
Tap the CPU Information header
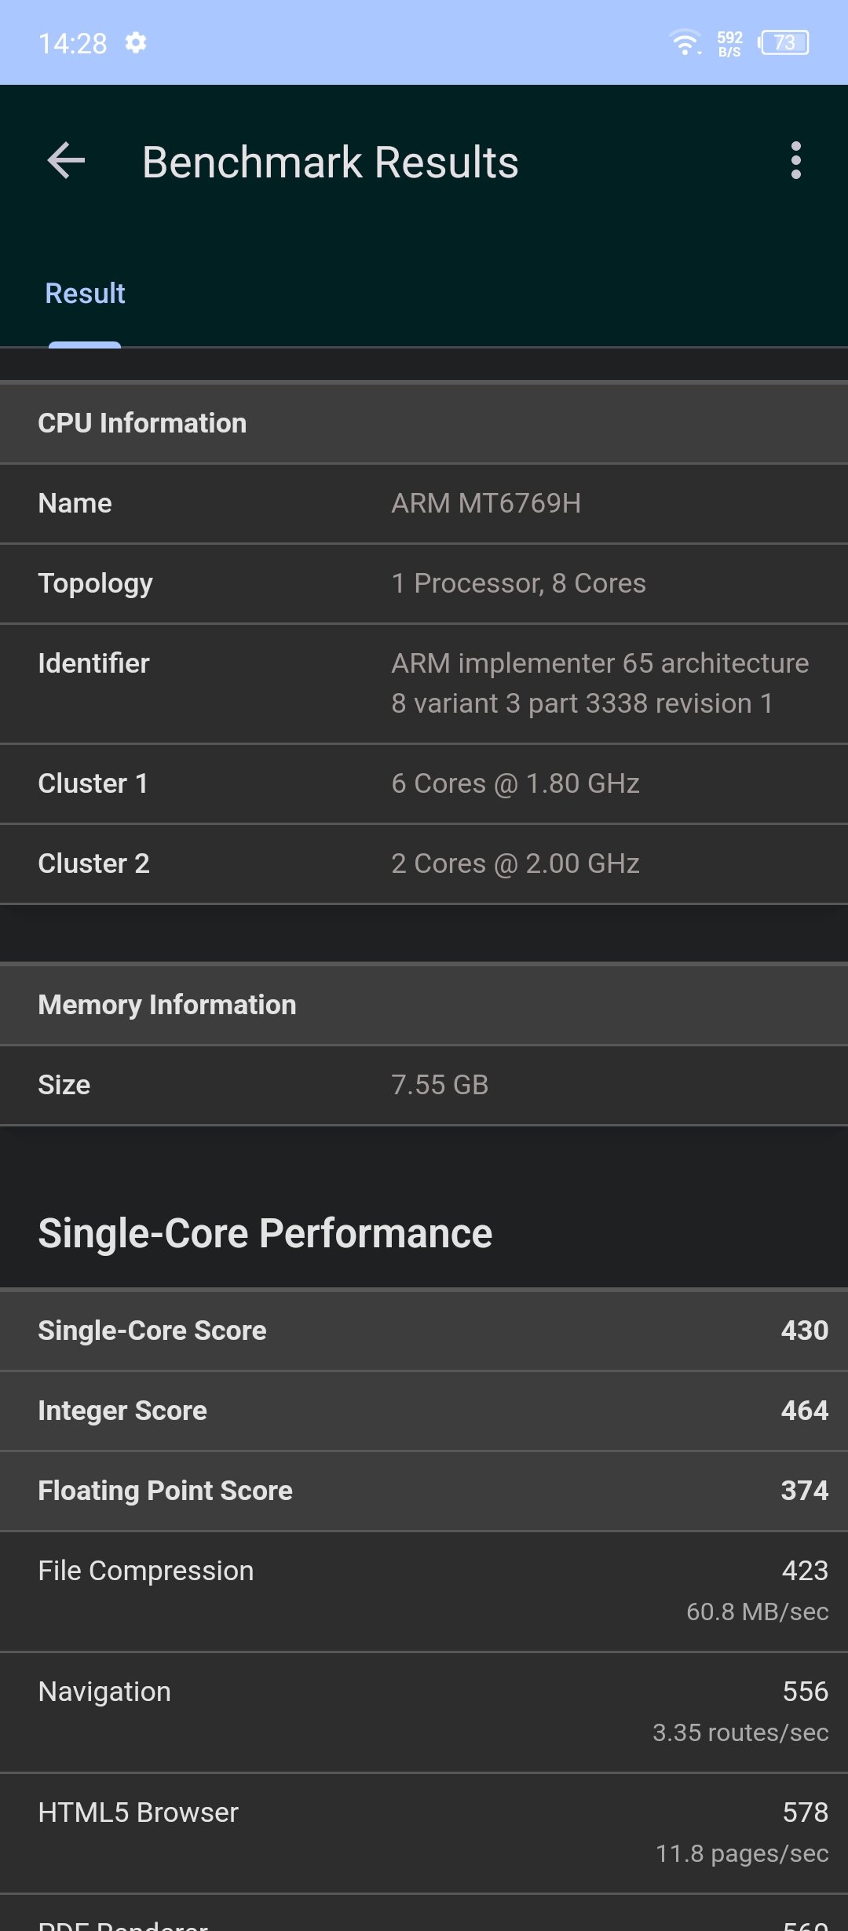point(424,423)
